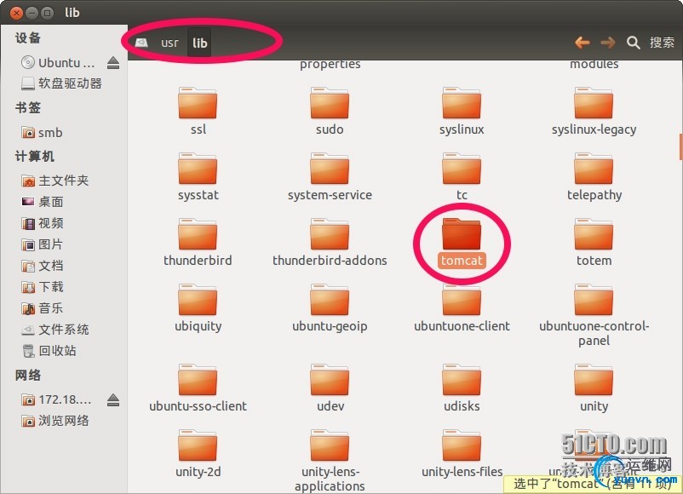Open the Ubuntu disc in sidebar

[58, 63]
